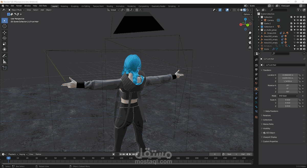Open the Object properties tab
This screenshot has width=307, height=168.
[x=256, y=89]
